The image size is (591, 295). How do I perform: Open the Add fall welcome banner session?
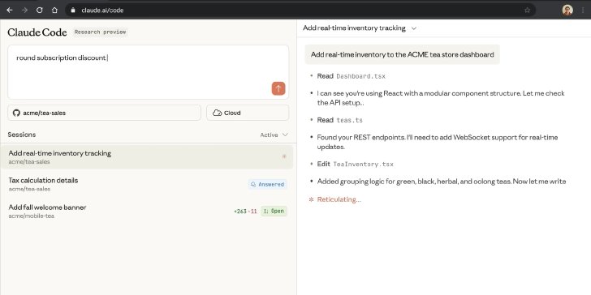(x=148, y=211)
